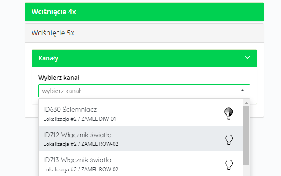Click the scrollbar up arrow in channel list
Viewport: 281px width, 176px height.
tap(246, 103)
